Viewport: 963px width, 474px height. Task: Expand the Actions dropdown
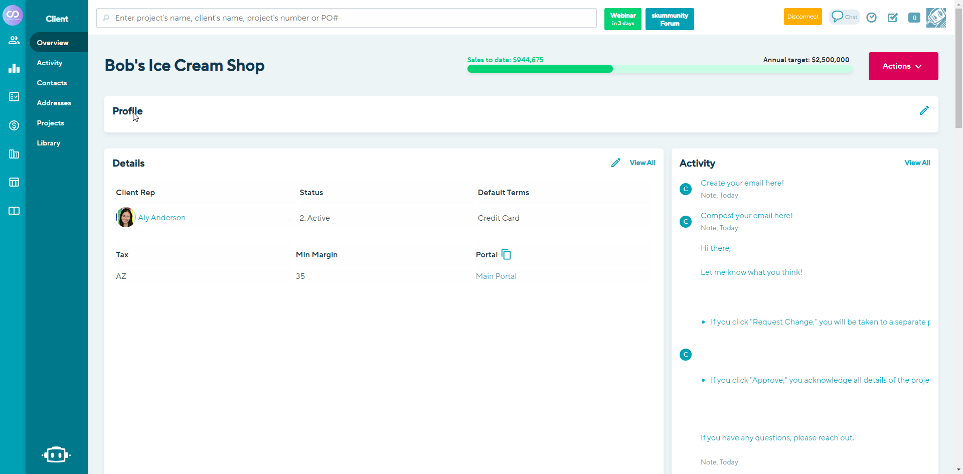click(902, 66)
